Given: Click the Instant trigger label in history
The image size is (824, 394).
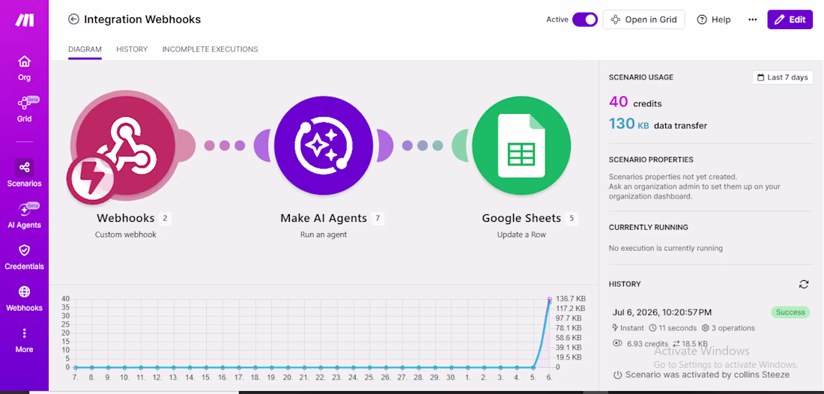Looking at the screenshot, I should [x=628, y=328].
